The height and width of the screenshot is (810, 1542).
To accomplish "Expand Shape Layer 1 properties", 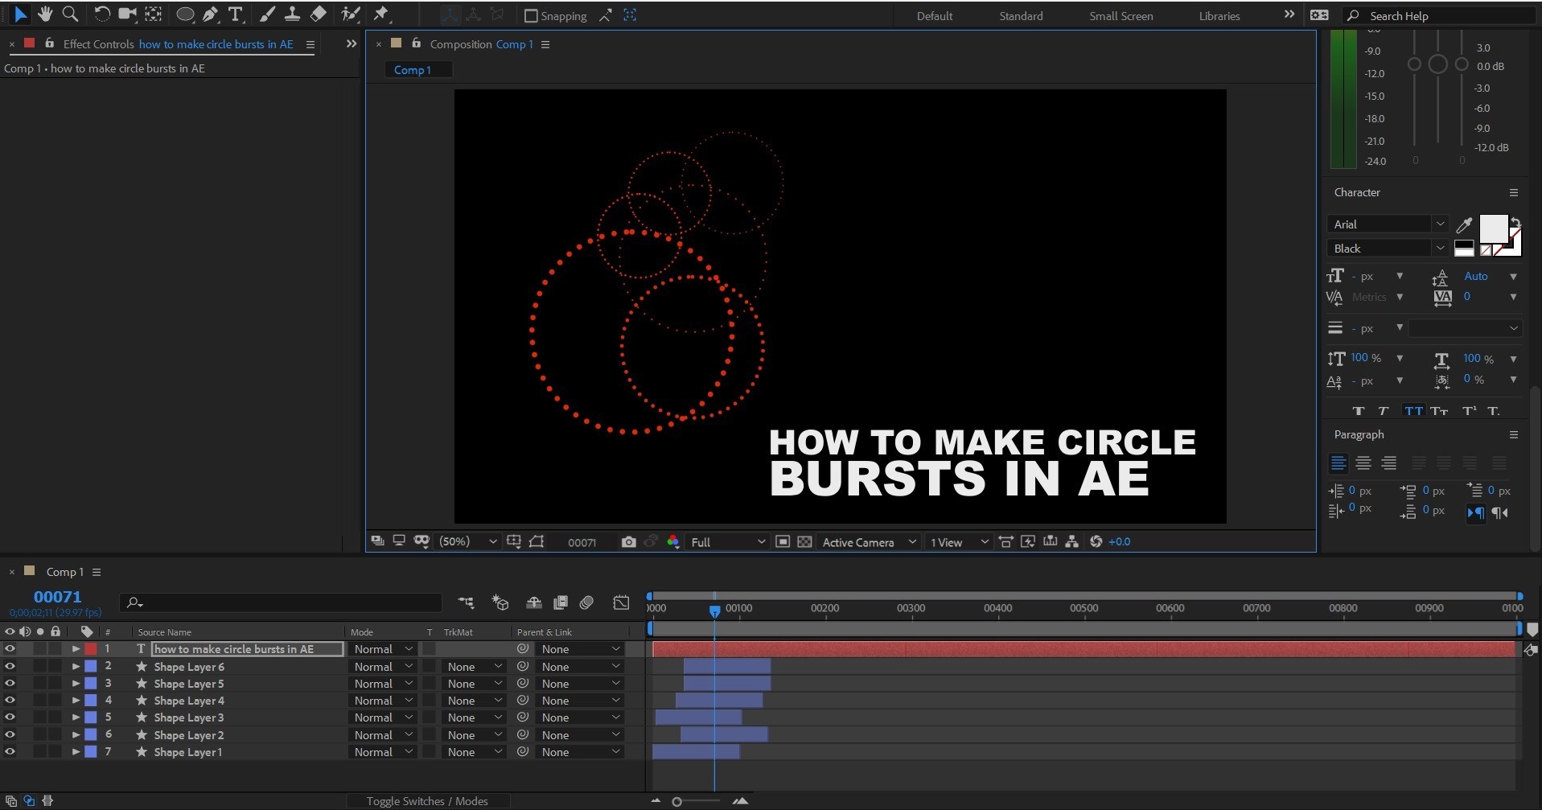I will coord(76,752).
